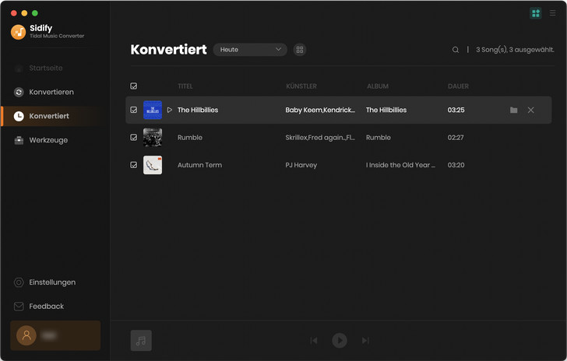This screenshot has width=567, height=361.
Task: Sort by the DAUER column header
Action: point(458,86)
